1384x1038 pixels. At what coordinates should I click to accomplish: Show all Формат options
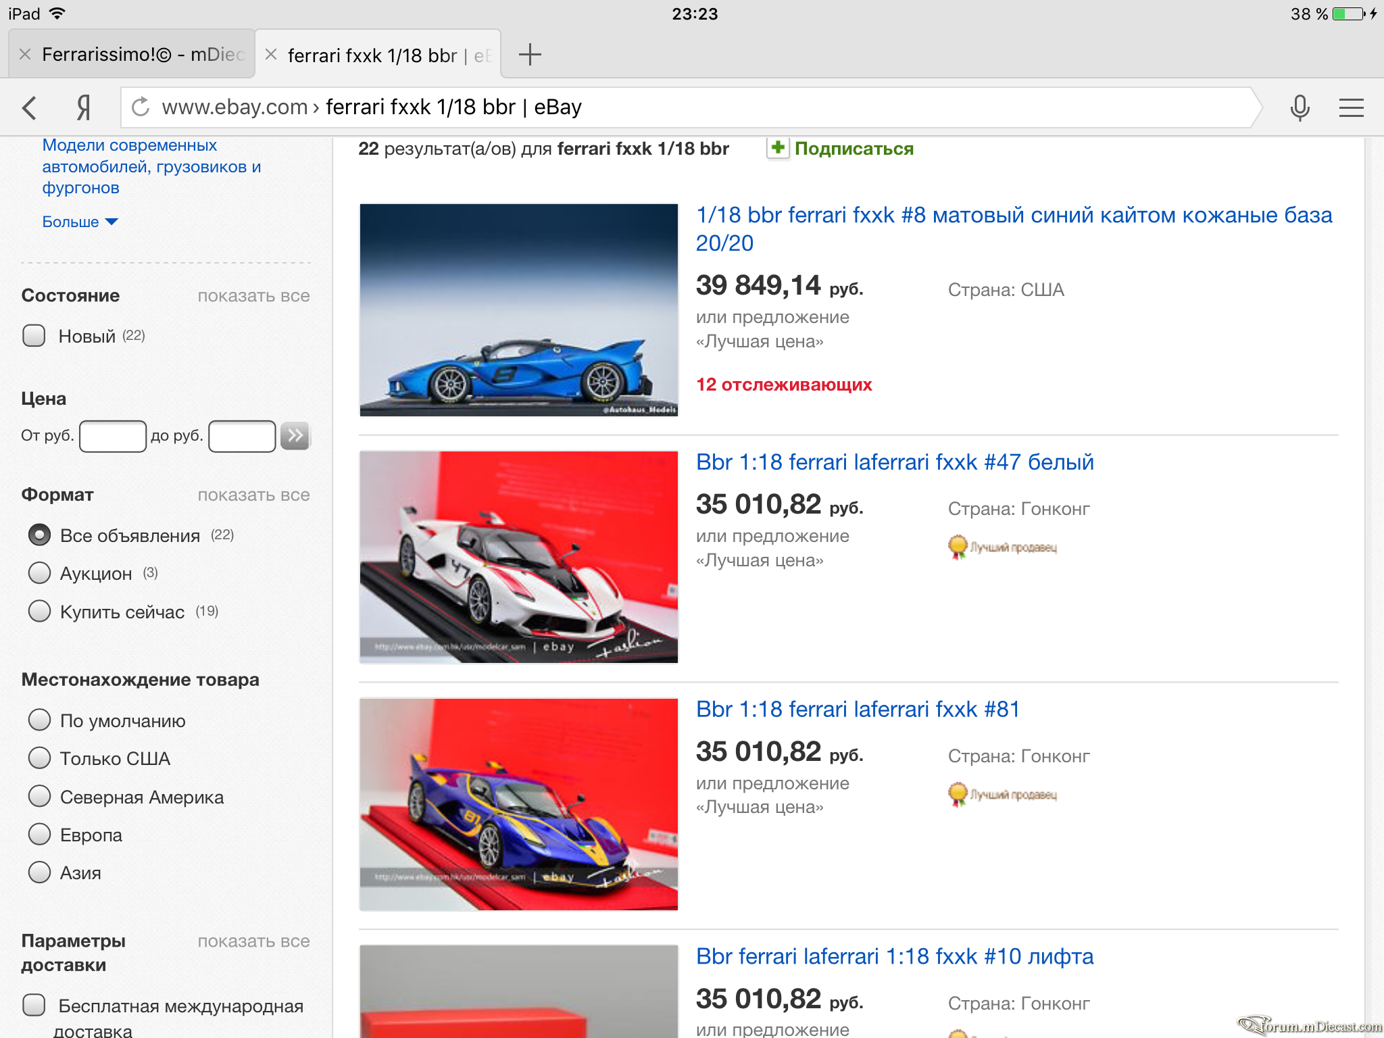click(253, 495)
